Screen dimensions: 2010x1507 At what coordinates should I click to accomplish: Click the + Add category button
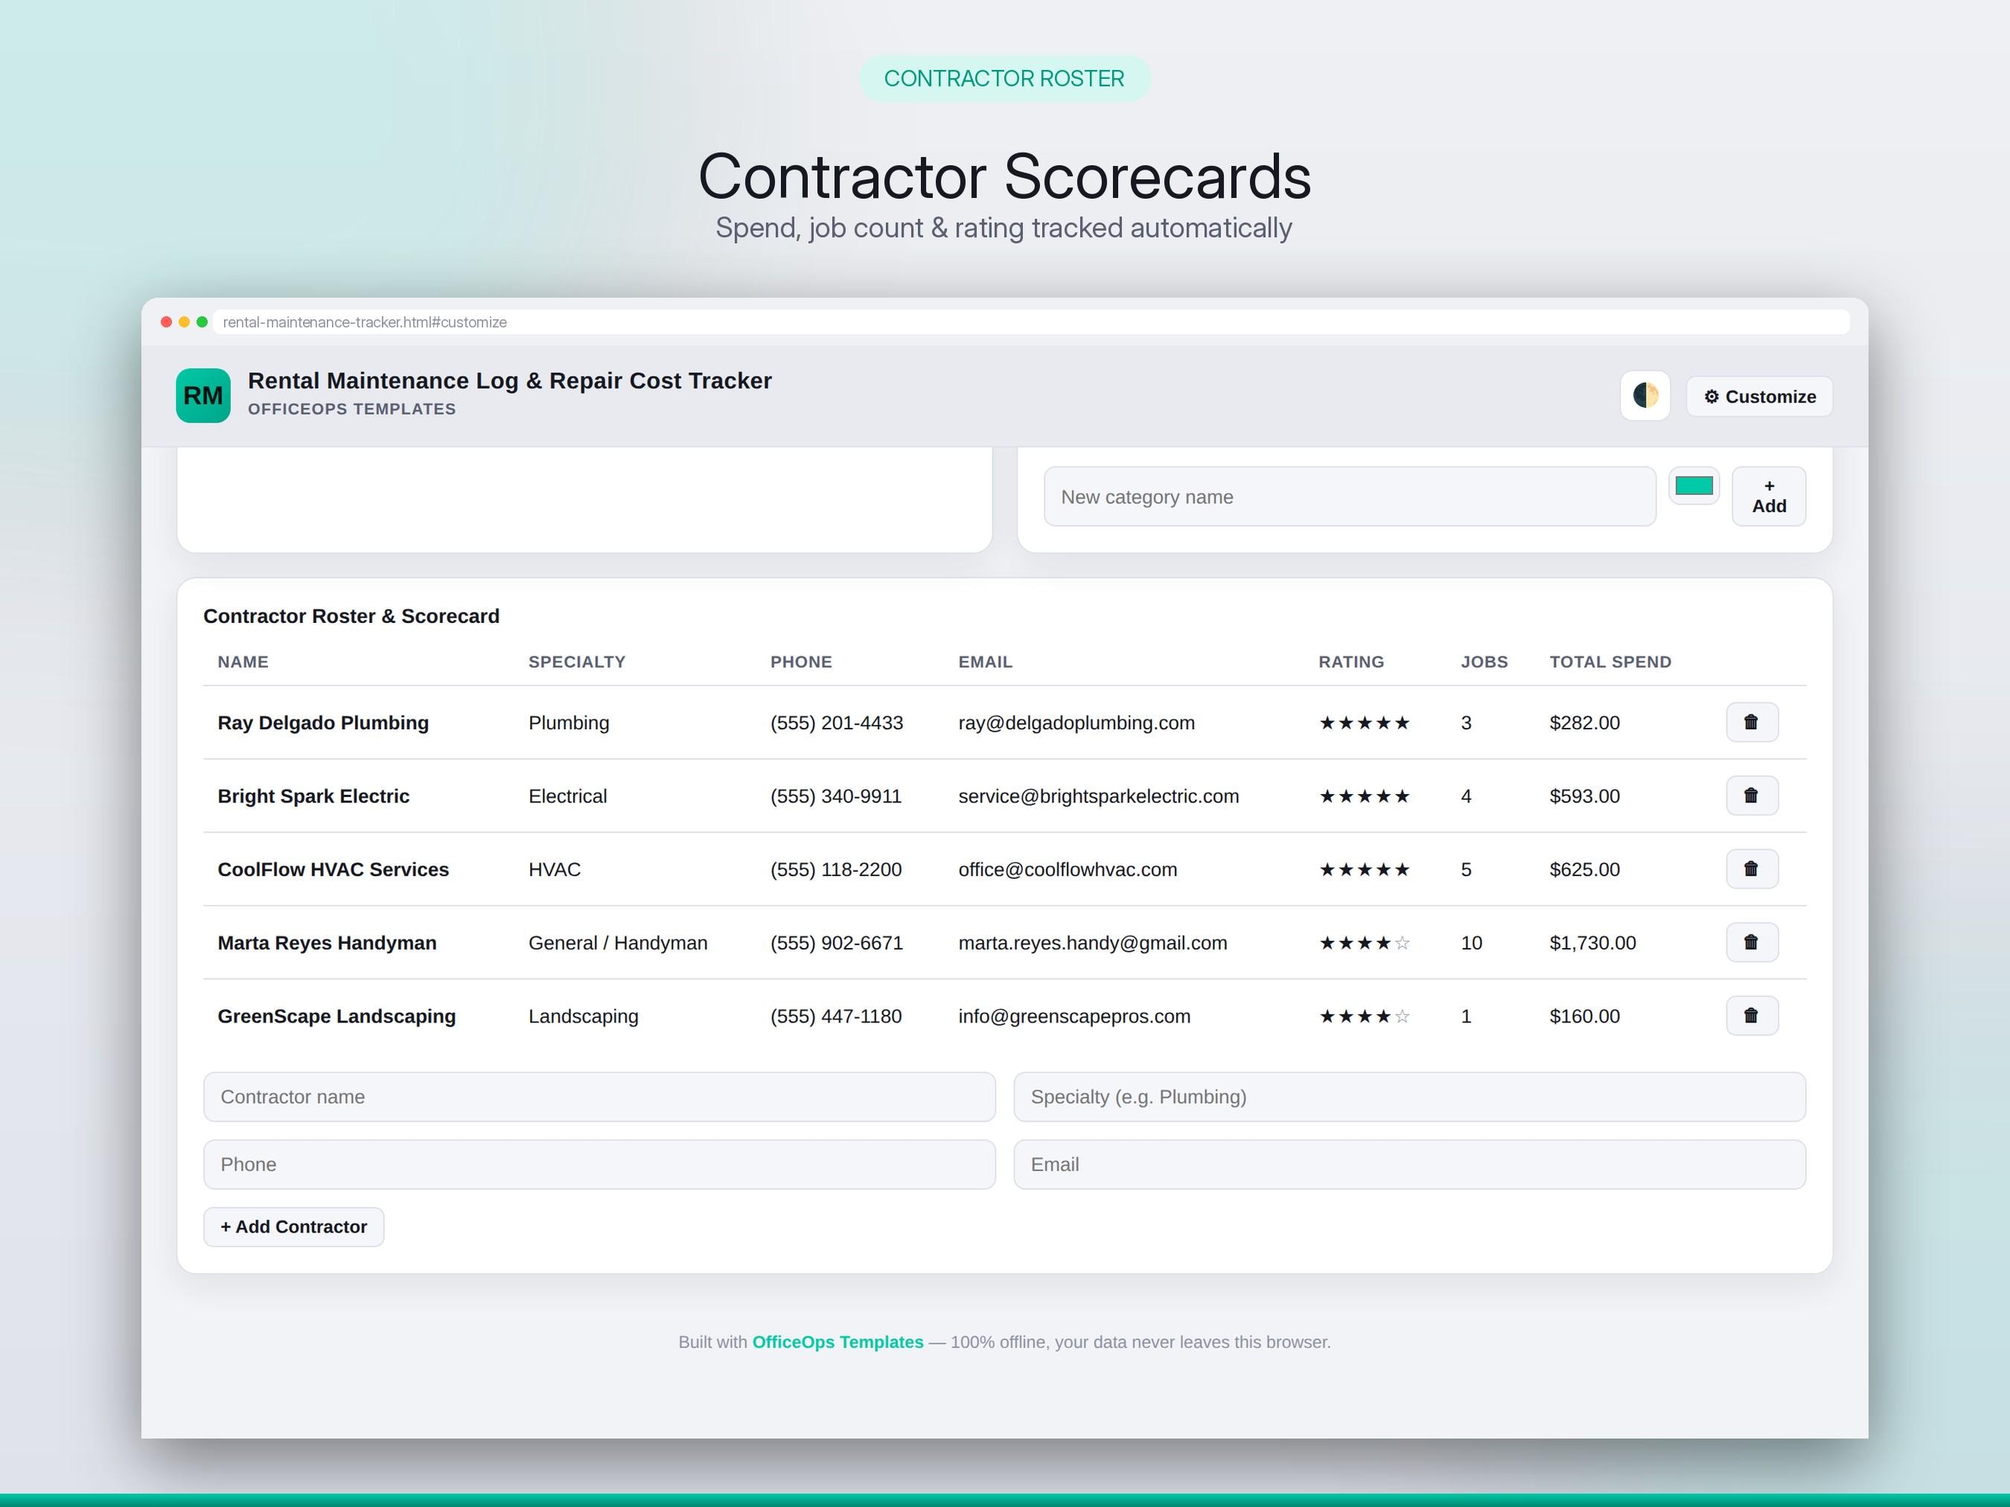(1768, 496)
